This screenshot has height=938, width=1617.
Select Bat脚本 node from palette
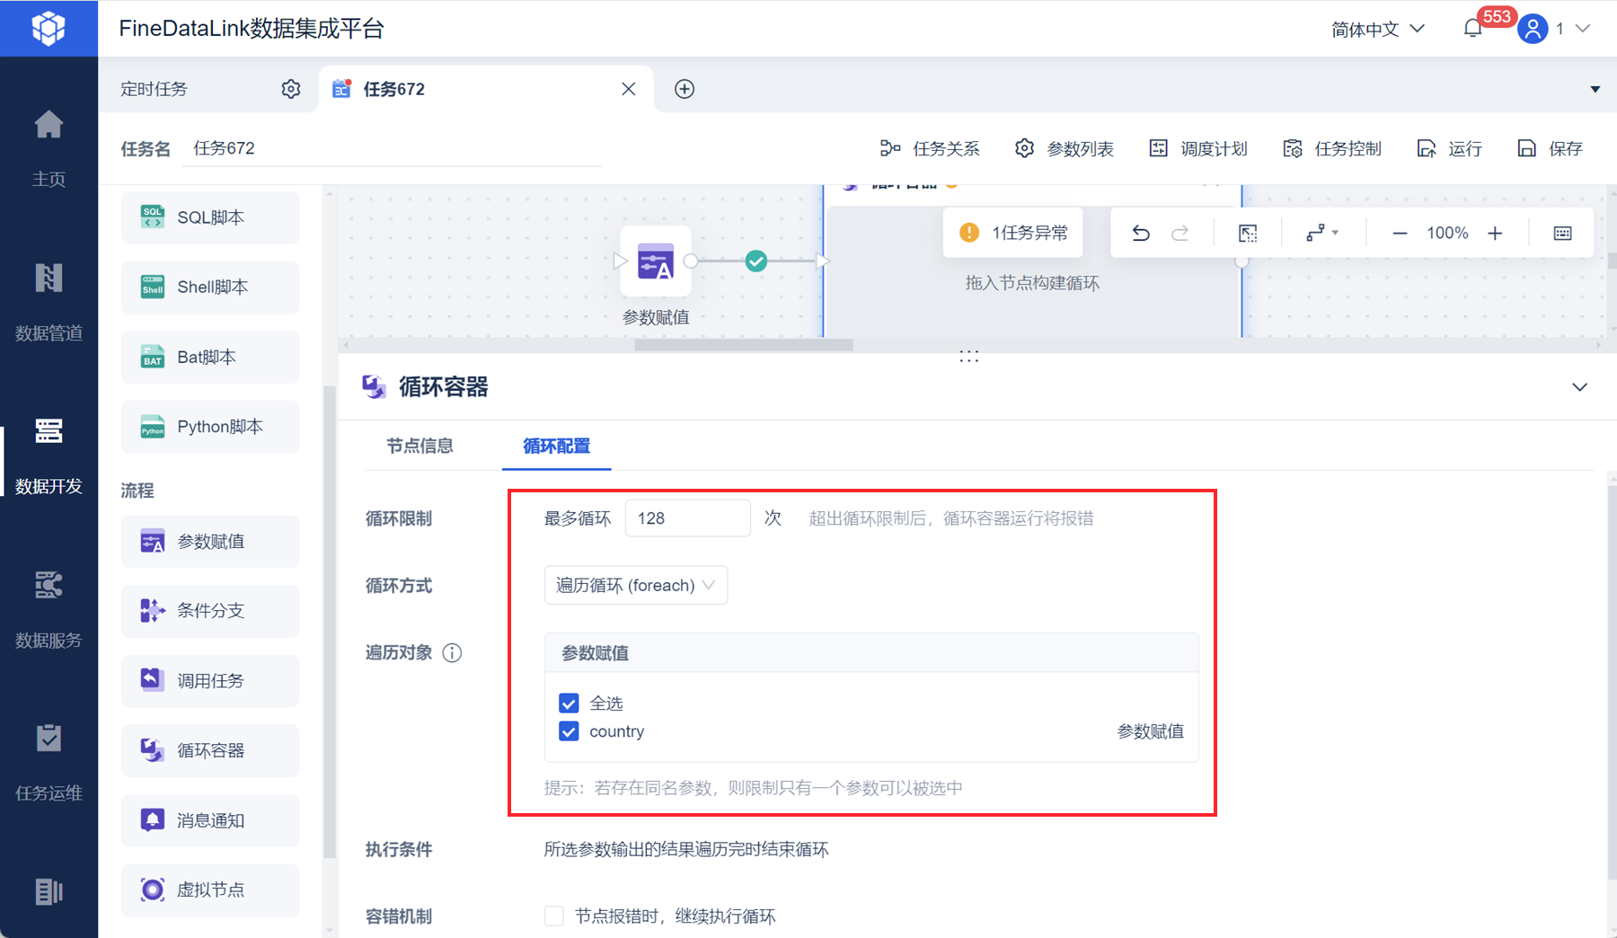point(210,357)
